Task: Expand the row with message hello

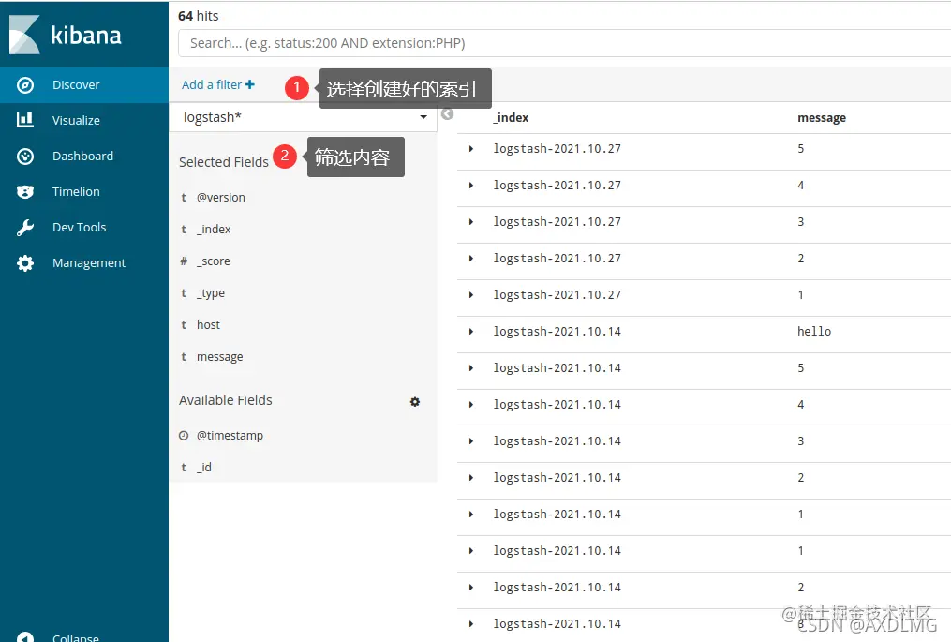Action: (470, 332)
